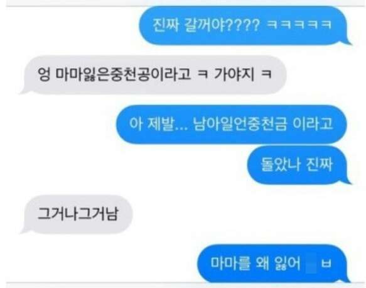Select the blue '진짜 갈꺼야????' message bubble

tap(245, 25)
